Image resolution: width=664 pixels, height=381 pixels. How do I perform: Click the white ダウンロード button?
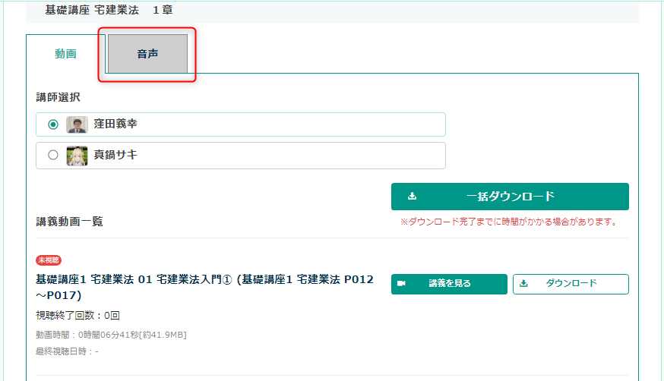click(571, 284)
